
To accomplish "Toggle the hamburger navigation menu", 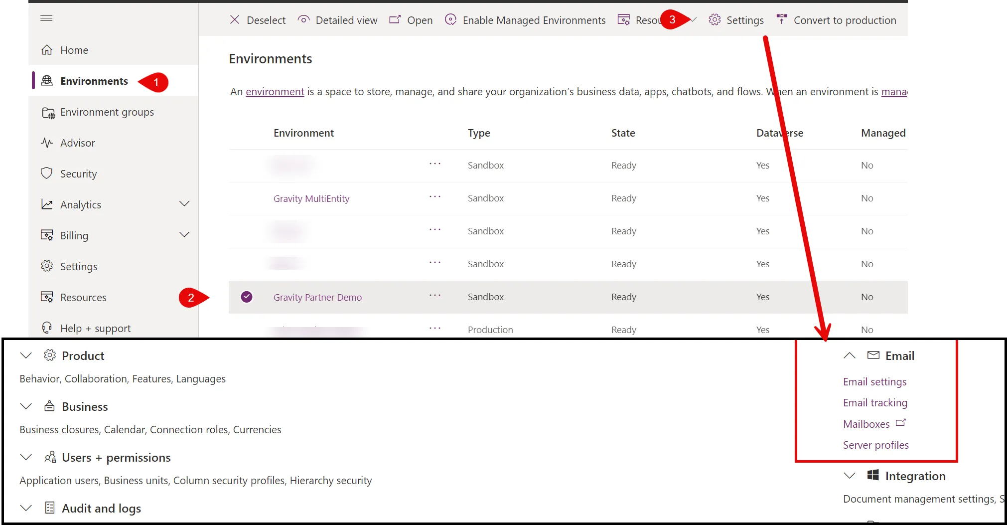I will tap(46, 18).
